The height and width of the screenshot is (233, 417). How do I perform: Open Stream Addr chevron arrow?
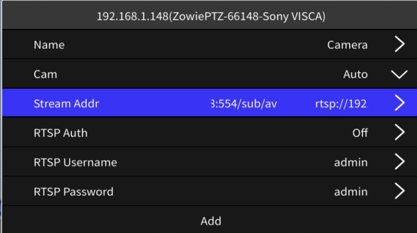(400, 103)
